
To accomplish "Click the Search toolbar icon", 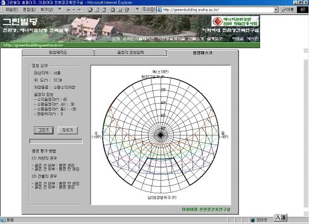I will pyautogui.click(x=113, y=10).
